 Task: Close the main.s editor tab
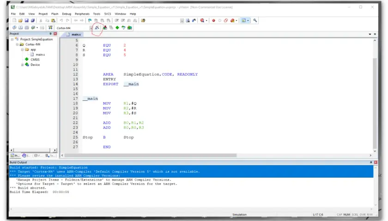(x=375, y=34)
